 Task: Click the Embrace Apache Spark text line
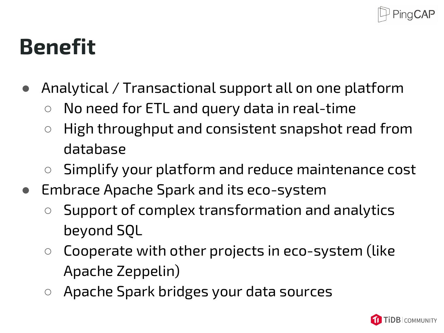pos(184,190)
